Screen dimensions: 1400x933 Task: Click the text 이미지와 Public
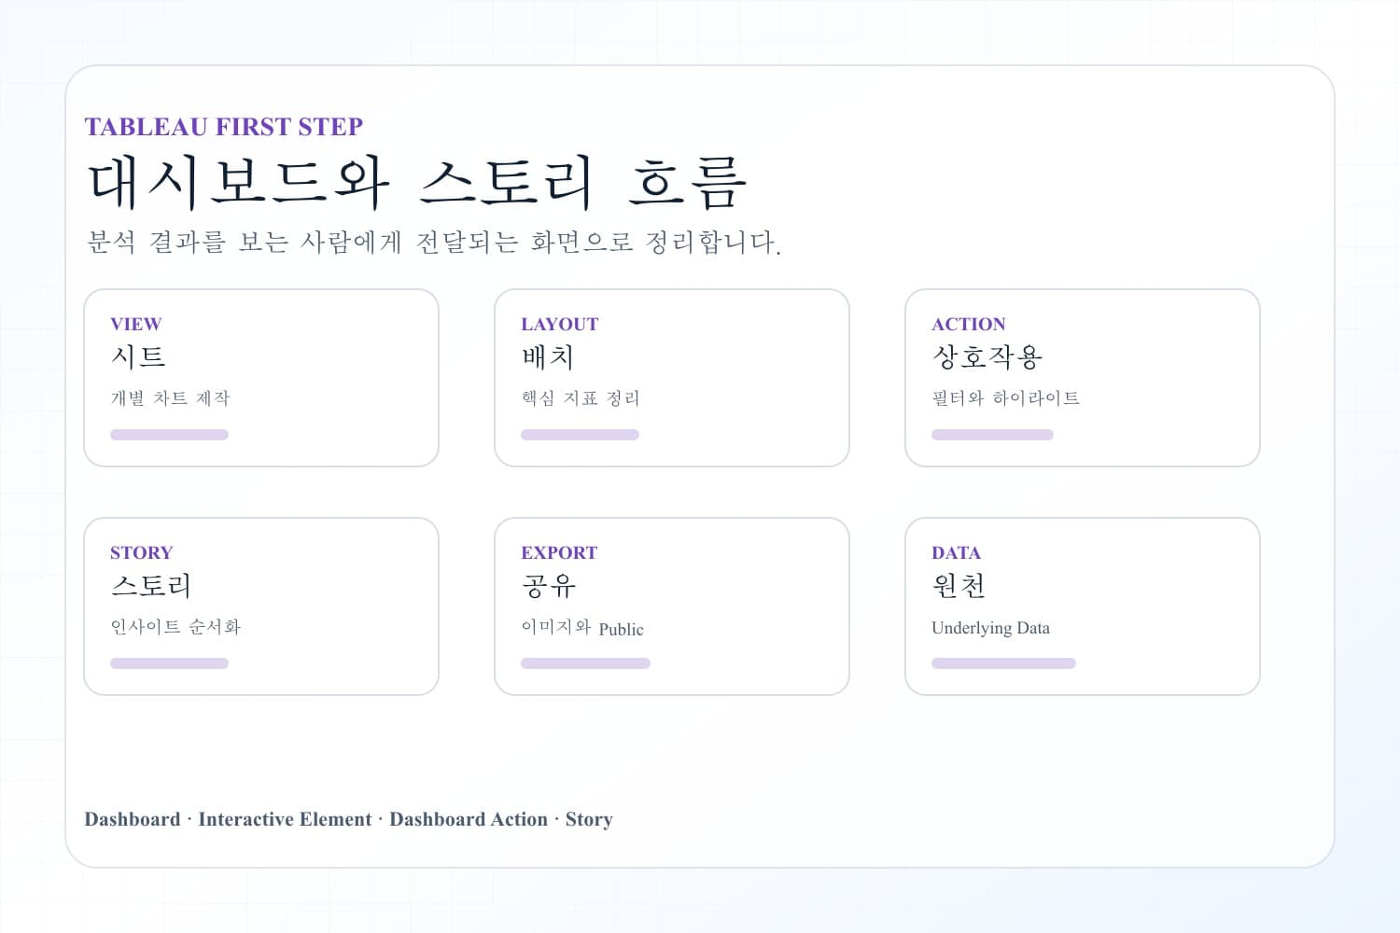click(582, 628)
